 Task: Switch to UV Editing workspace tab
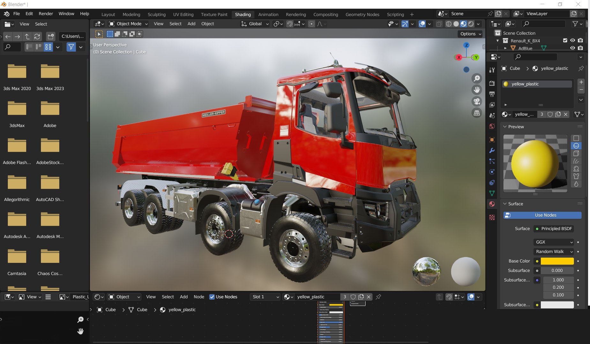(x=183, y=14)
